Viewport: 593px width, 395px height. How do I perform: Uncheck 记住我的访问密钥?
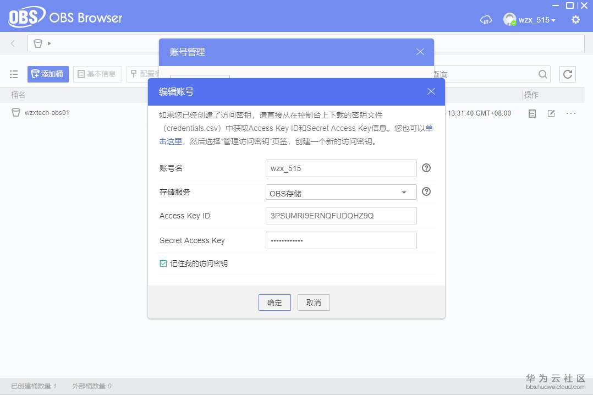(x=163, y=263)
